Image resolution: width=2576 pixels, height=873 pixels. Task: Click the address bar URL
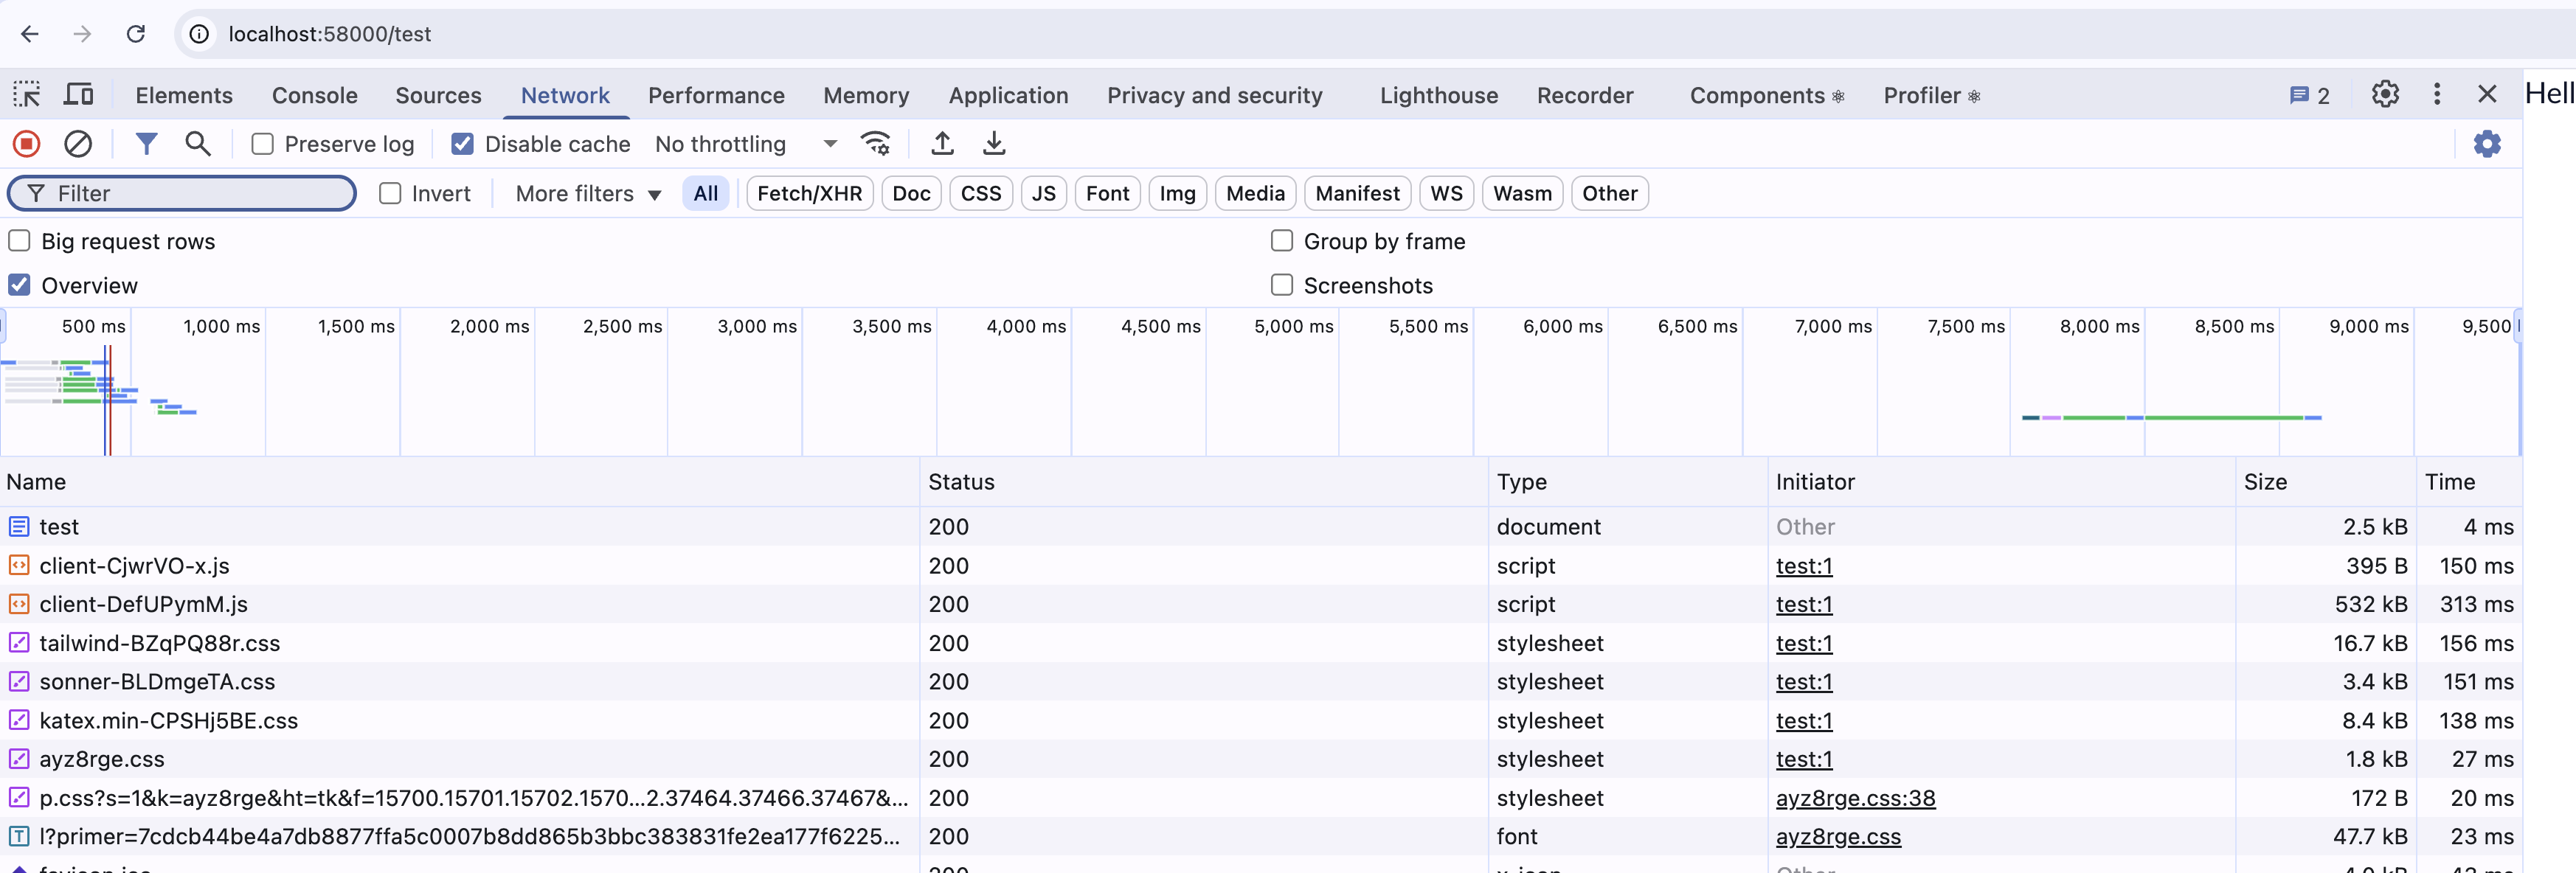coord(329,34)
